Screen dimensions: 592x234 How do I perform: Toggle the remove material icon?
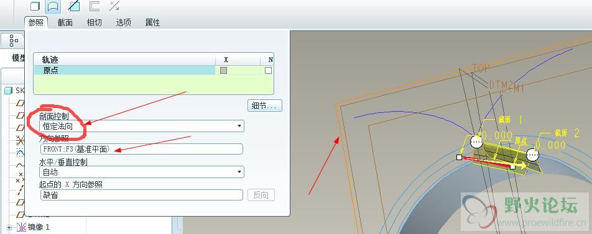point(74,6)
